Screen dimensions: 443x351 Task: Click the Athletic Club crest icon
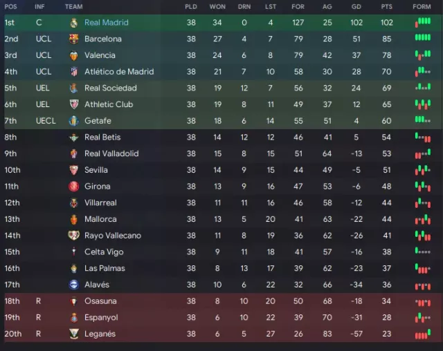pos(74,104)
